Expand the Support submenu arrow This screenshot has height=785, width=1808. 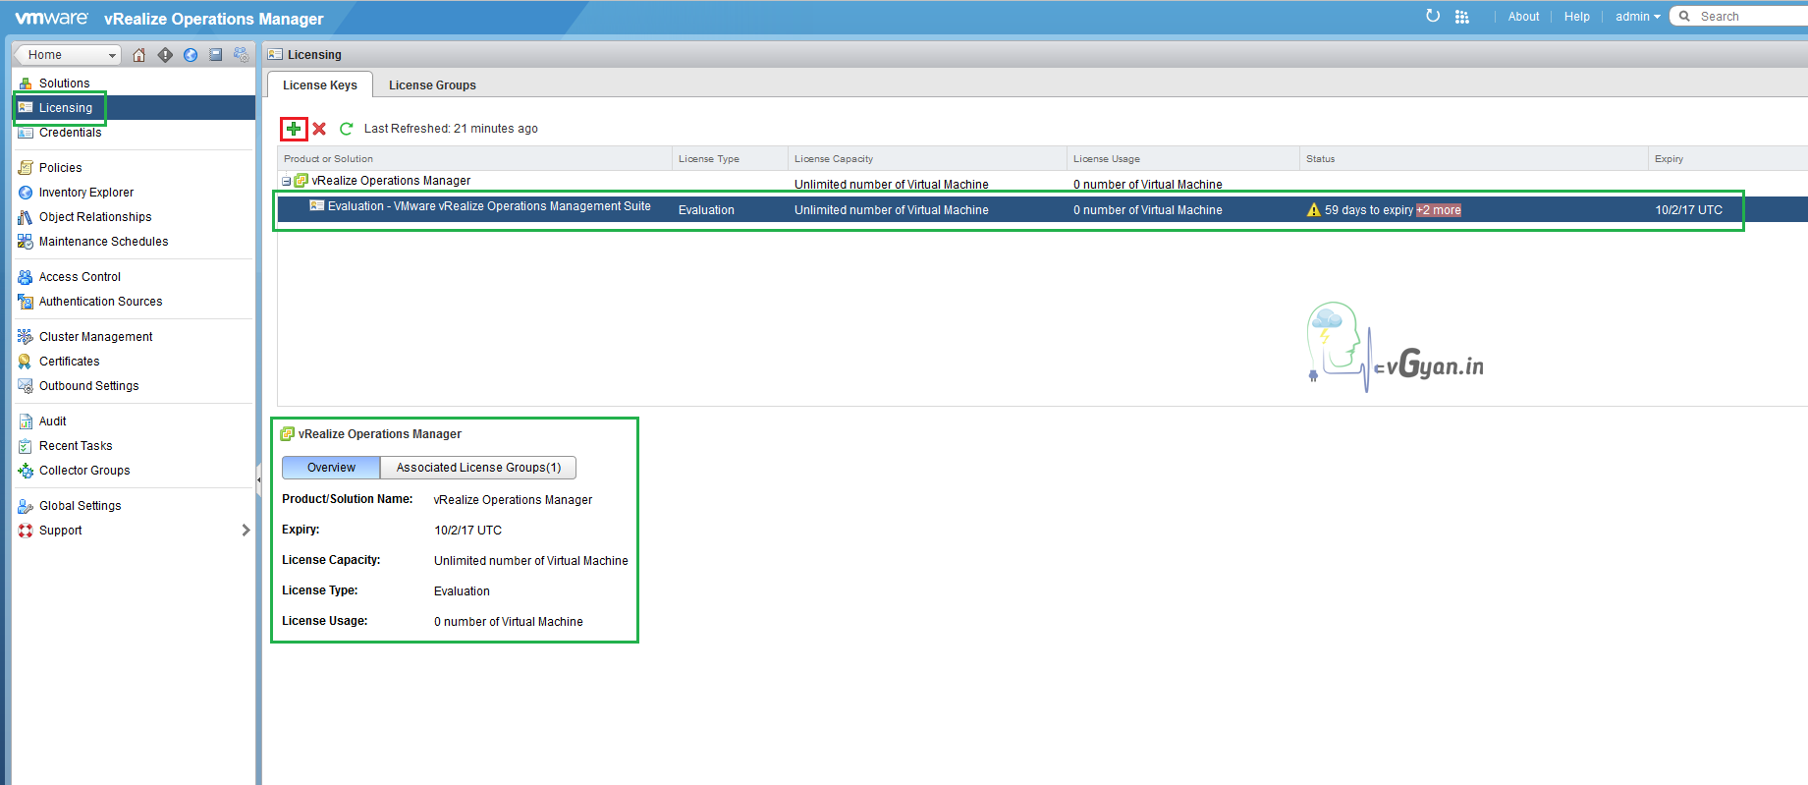tap(246, 531)
